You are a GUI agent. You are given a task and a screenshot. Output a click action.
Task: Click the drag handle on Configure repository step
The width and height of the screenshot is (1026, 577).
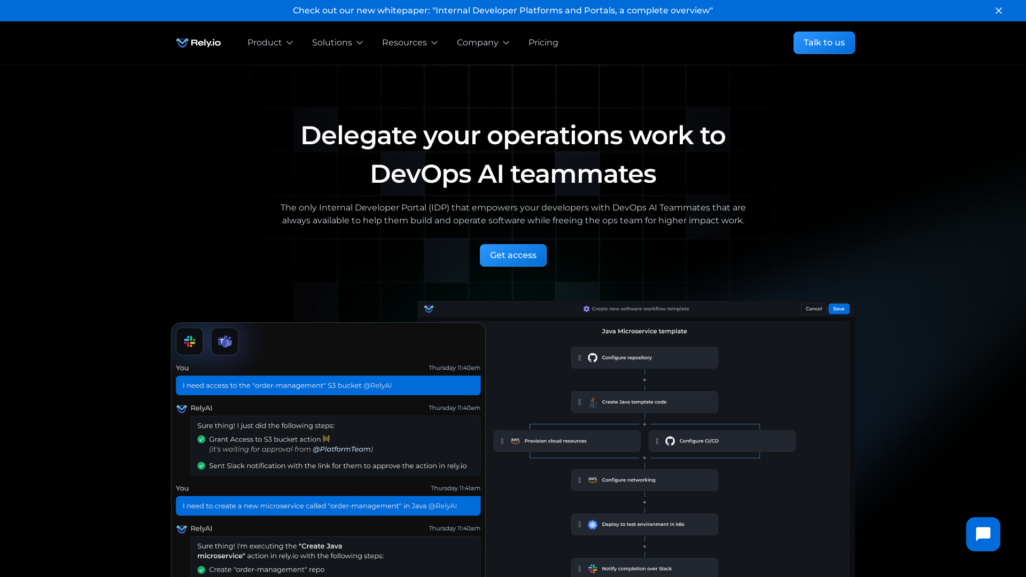[x=580, y=358]
